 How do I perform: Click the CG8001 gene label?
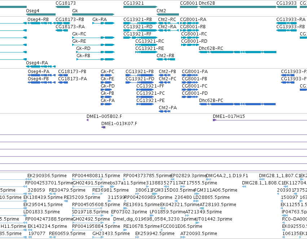pos(189,3)
